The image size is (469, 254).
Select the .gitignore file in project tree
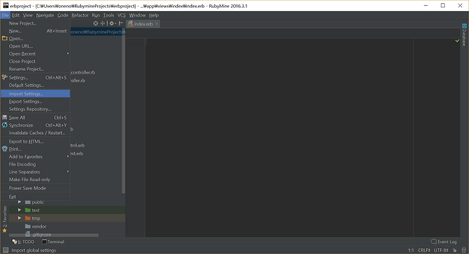41,234
